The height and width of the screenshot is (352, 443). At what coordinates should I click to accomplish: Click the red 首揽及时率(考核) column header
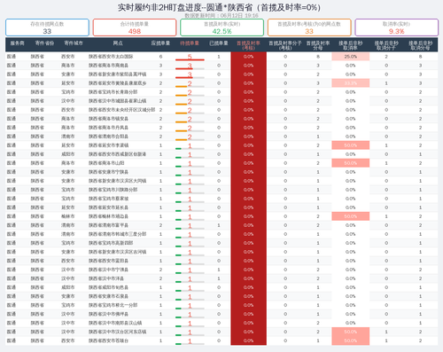click(x=248, y=45)
